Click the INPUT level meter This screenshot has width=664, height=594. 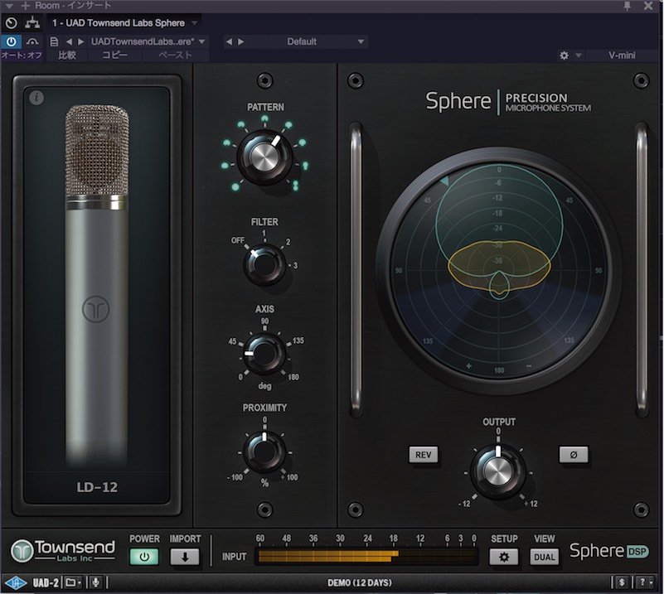(x=366, y=557)
